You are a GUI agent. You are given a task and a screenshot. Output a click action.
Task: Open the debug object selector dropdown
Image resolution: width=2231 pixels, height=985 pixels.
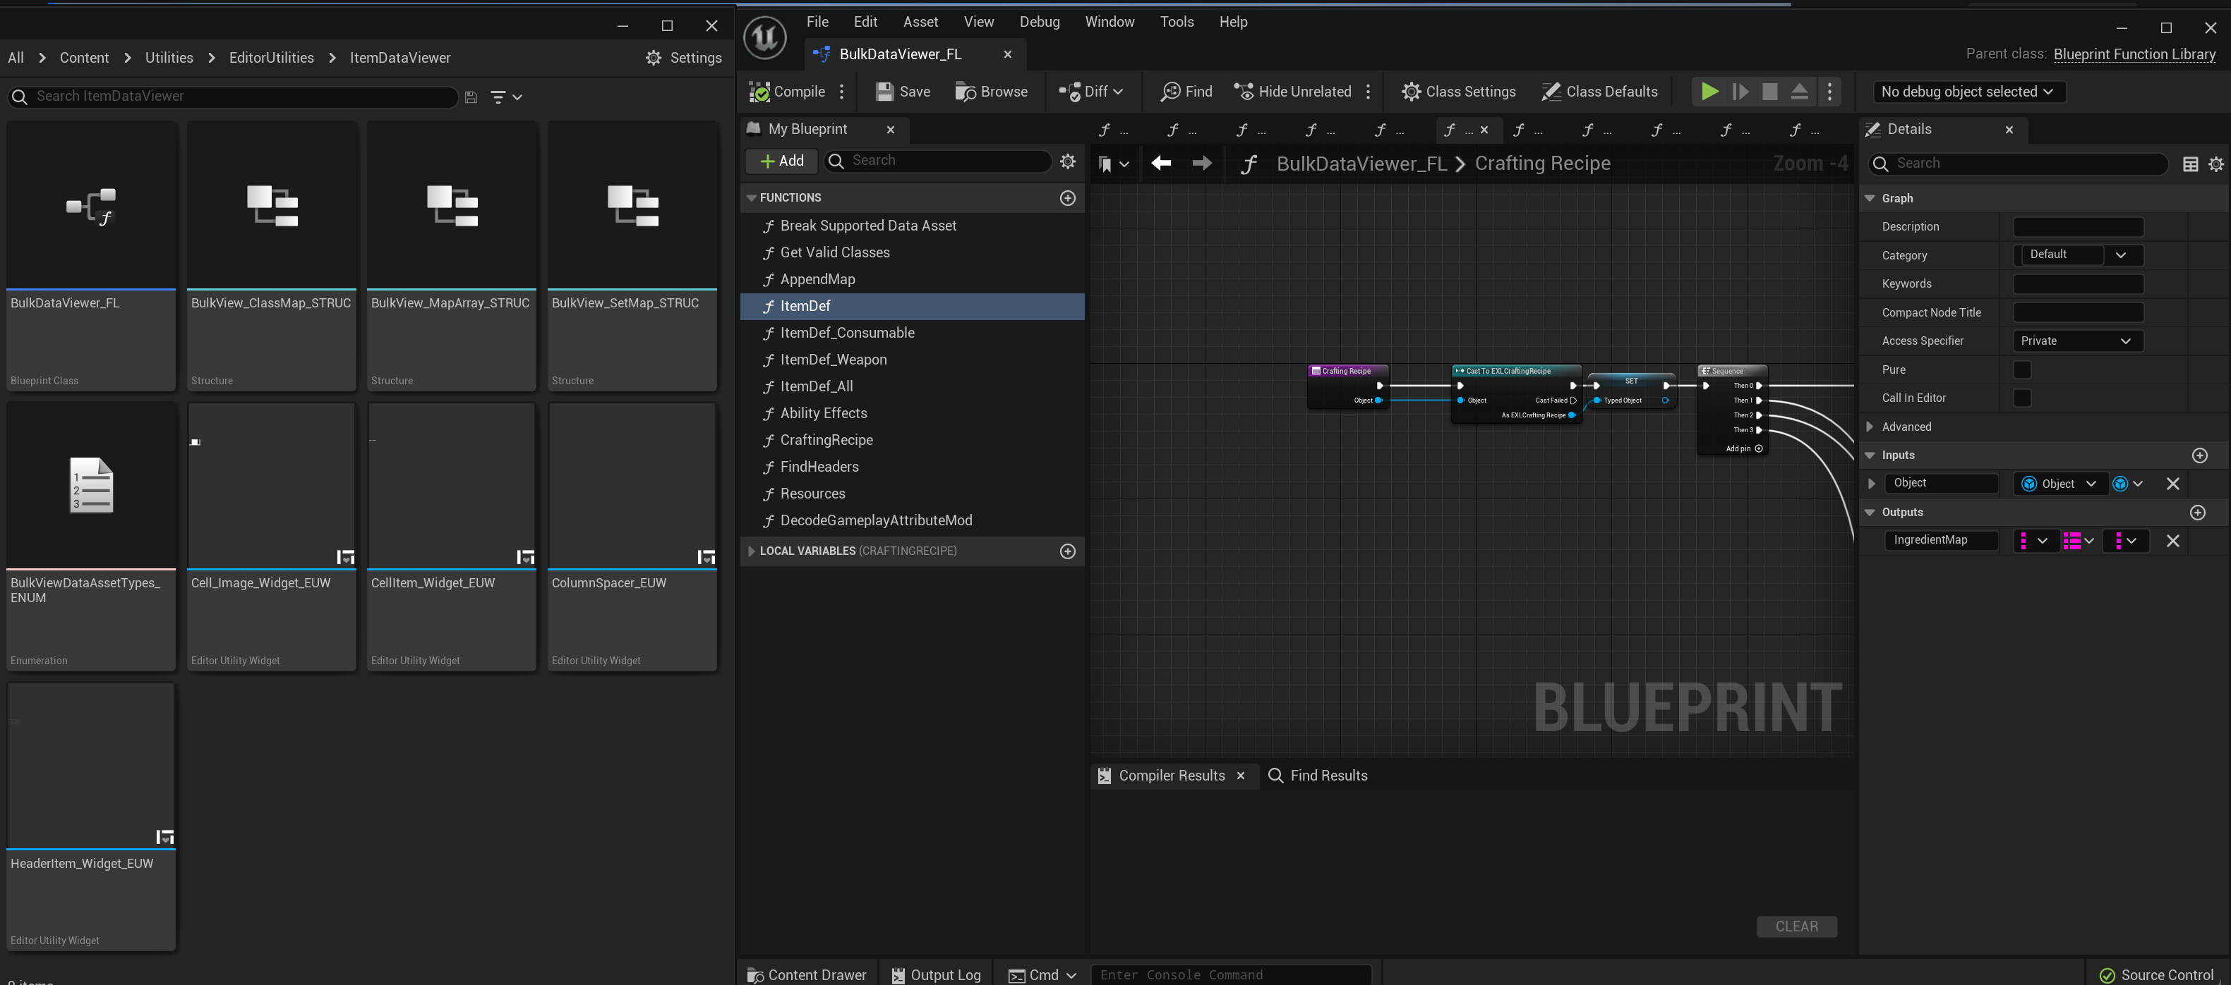1968,92
